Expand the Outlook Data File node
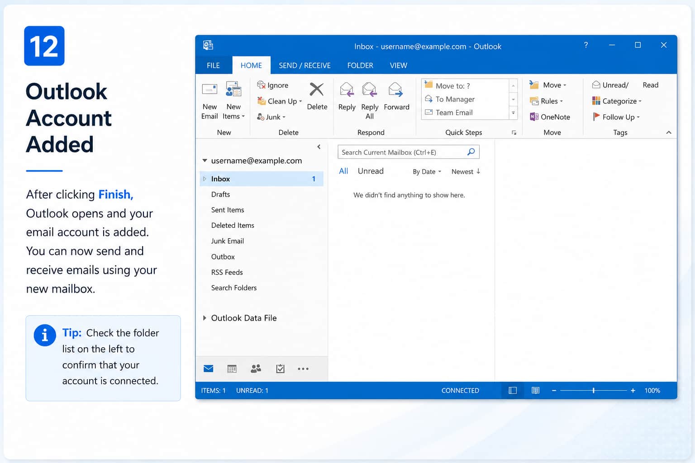This screenshot has width=695, height=463. point(205,318)
